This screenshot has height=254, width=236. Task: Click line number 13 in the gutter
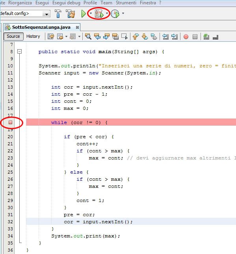[x=10, y=87]
